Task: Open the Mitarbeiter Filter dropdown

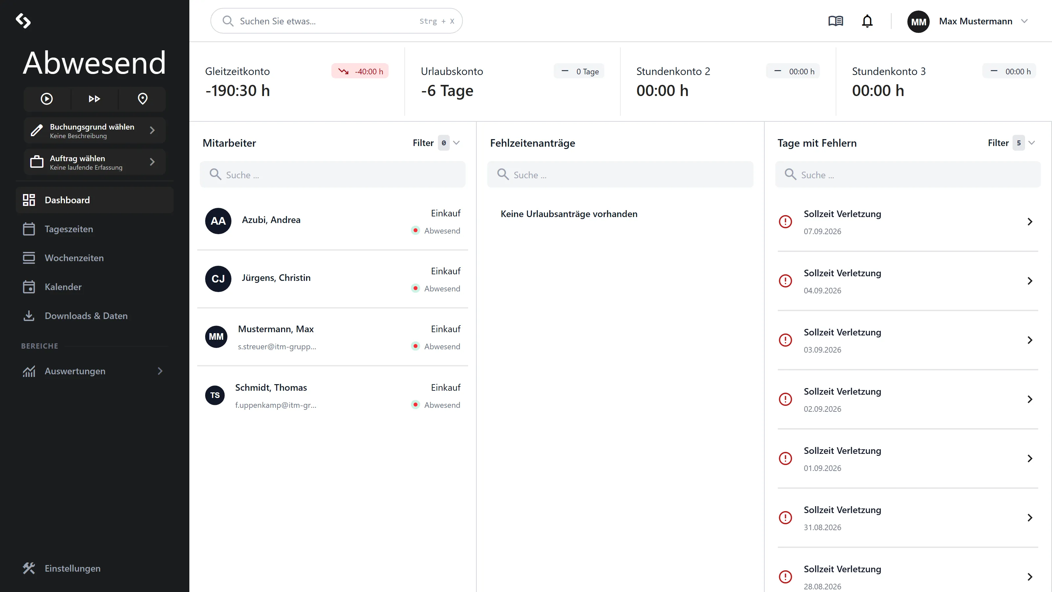Action: pos(436,143)
